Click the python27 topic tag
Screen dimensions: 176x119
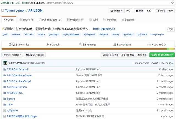129,35
